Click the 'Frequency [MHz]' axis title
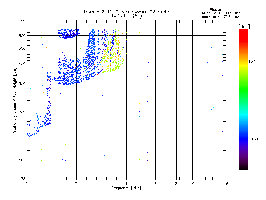Screen dimensions: 266x200 [126, 188]
